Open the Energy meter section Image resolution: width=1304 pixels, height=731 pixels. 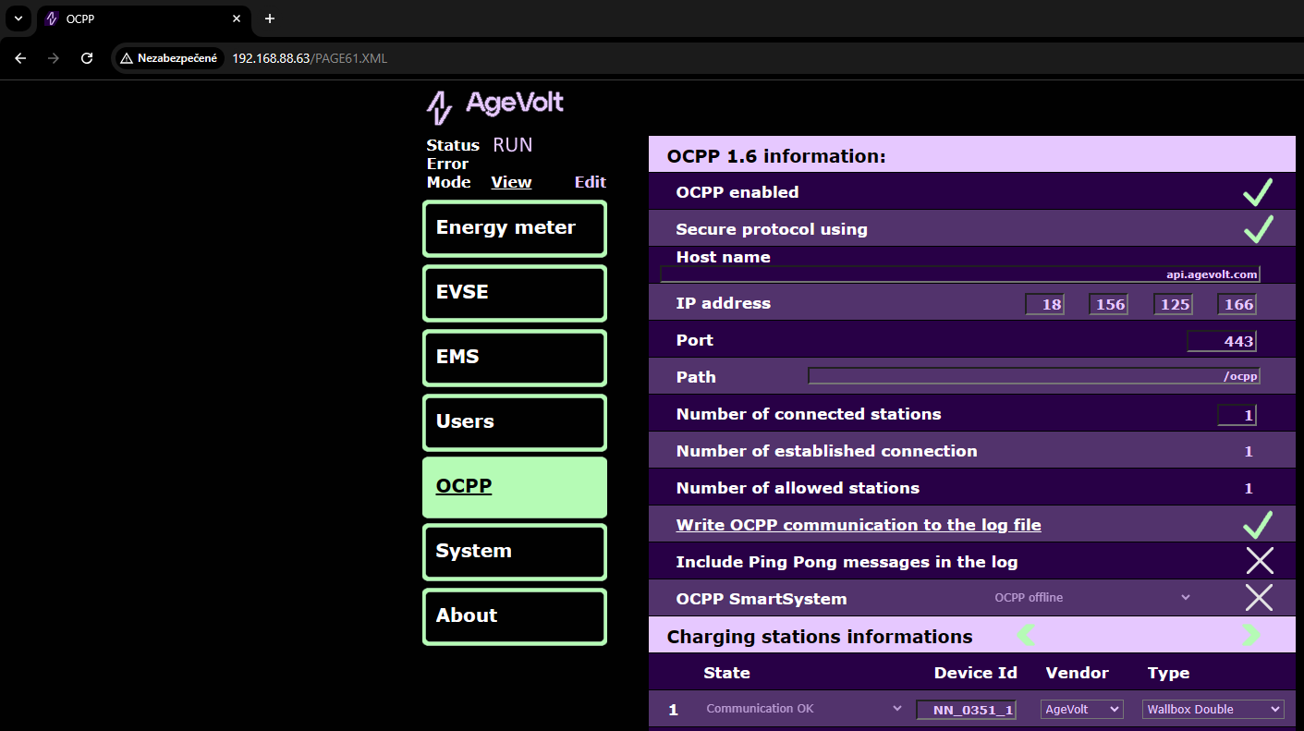pyautogui.click(x=515, y=228)
